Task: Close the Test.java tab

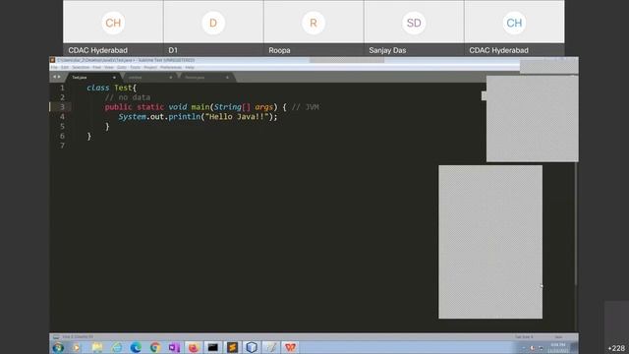Action: [114, 78]
